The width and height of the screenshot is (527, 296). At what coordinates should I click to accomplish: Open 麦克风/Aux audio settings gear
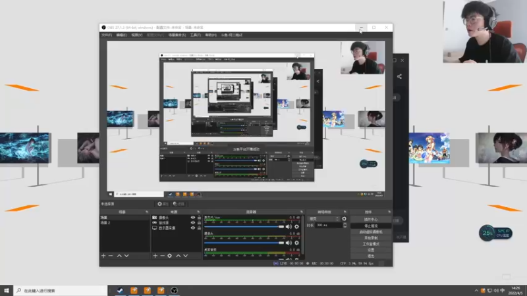pyautogui.click(x=297, y=226)
